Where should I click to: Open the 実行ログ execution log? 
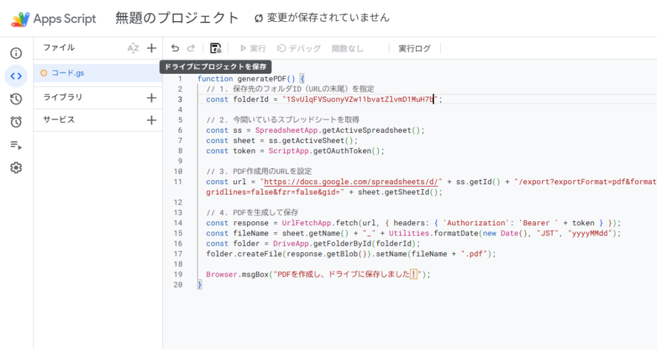[x=414, y=48]
